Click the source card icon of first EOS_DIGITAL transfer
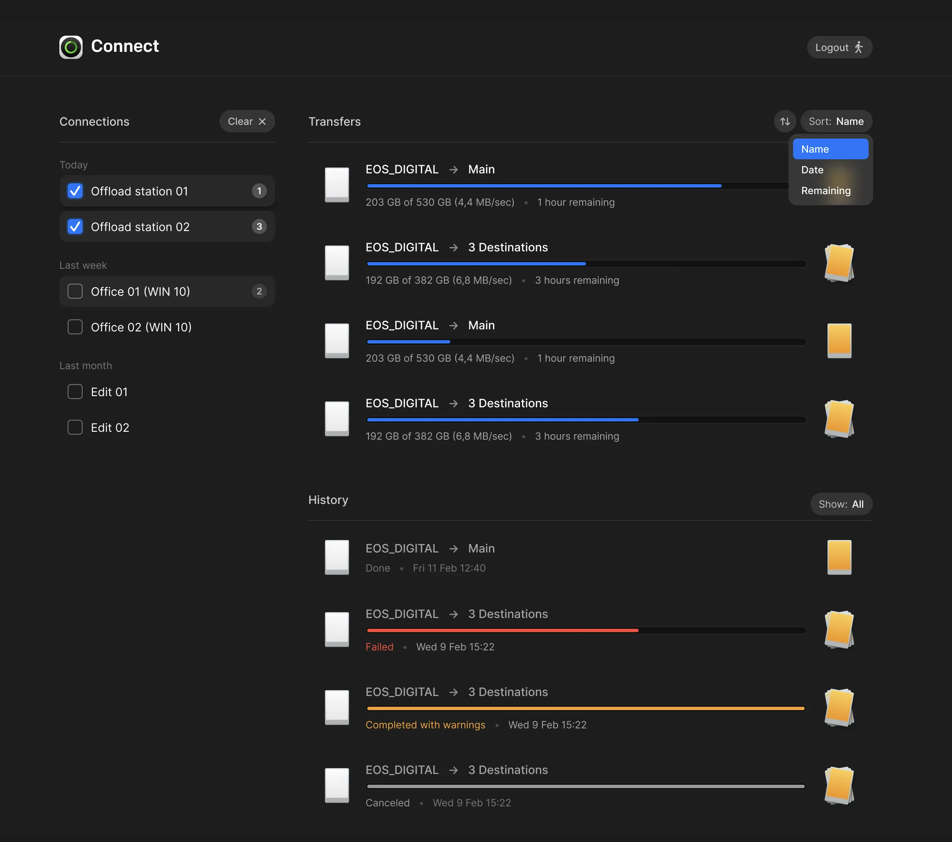 337,185
